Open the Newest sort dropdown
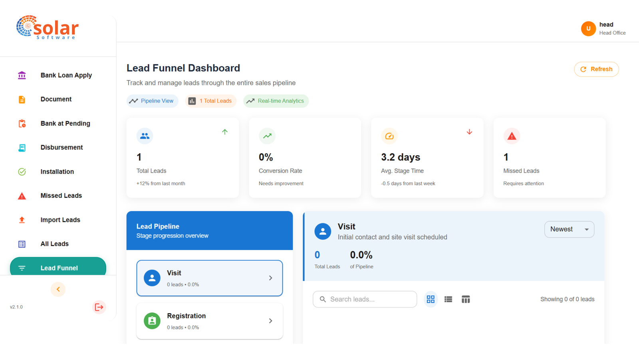 pos(569,229)
